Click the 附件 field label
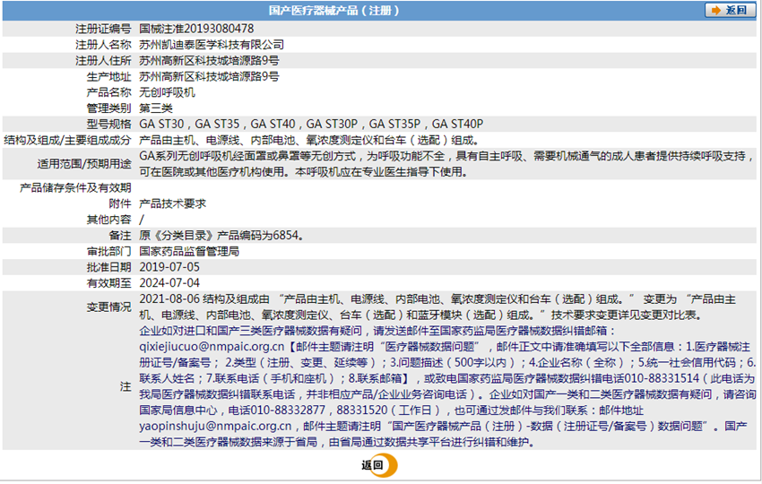Image resolution: width=762 pixels, height=484 pixels. [x=120, y=203]
